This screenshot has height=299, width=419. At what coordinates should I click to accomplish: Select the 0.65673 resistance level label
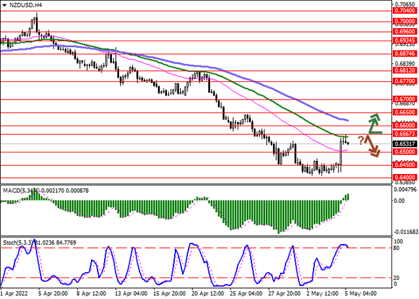pos(405,133)
